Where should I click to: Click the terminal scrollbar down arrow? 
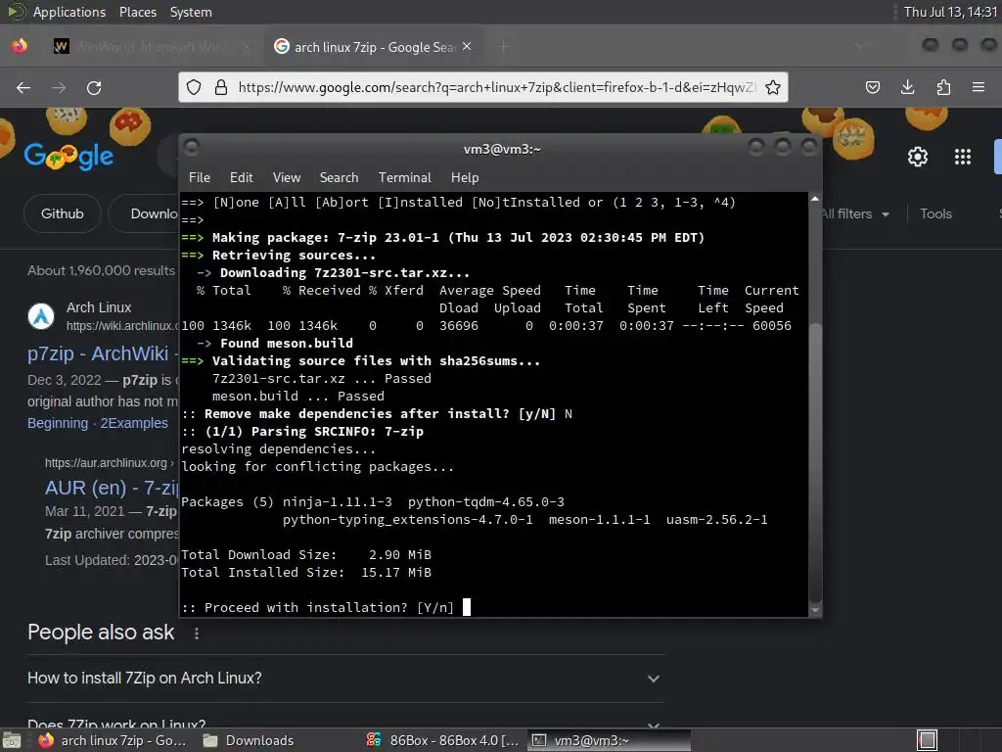tap(815, 611)
